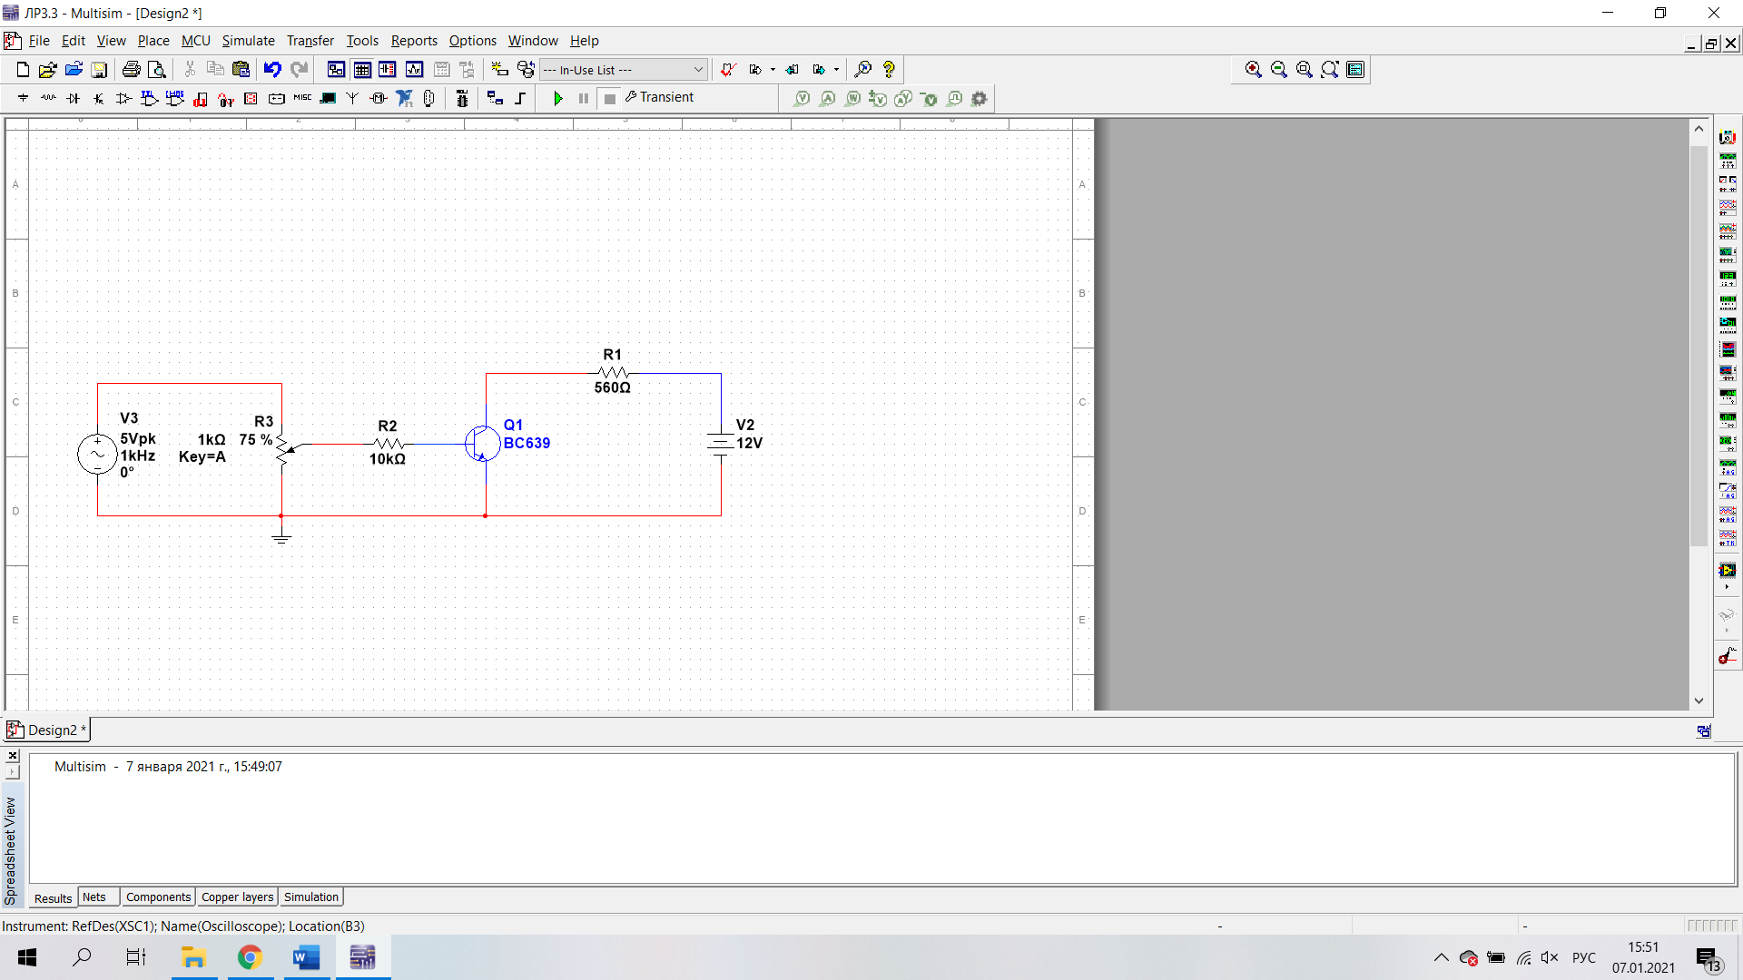Zoom to fit the sheet
Screen dimensions: 1743x980
[x=1330, y=69]
